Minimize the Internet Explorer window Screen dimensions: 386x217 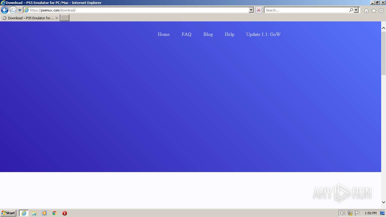[x=372, y=2]
